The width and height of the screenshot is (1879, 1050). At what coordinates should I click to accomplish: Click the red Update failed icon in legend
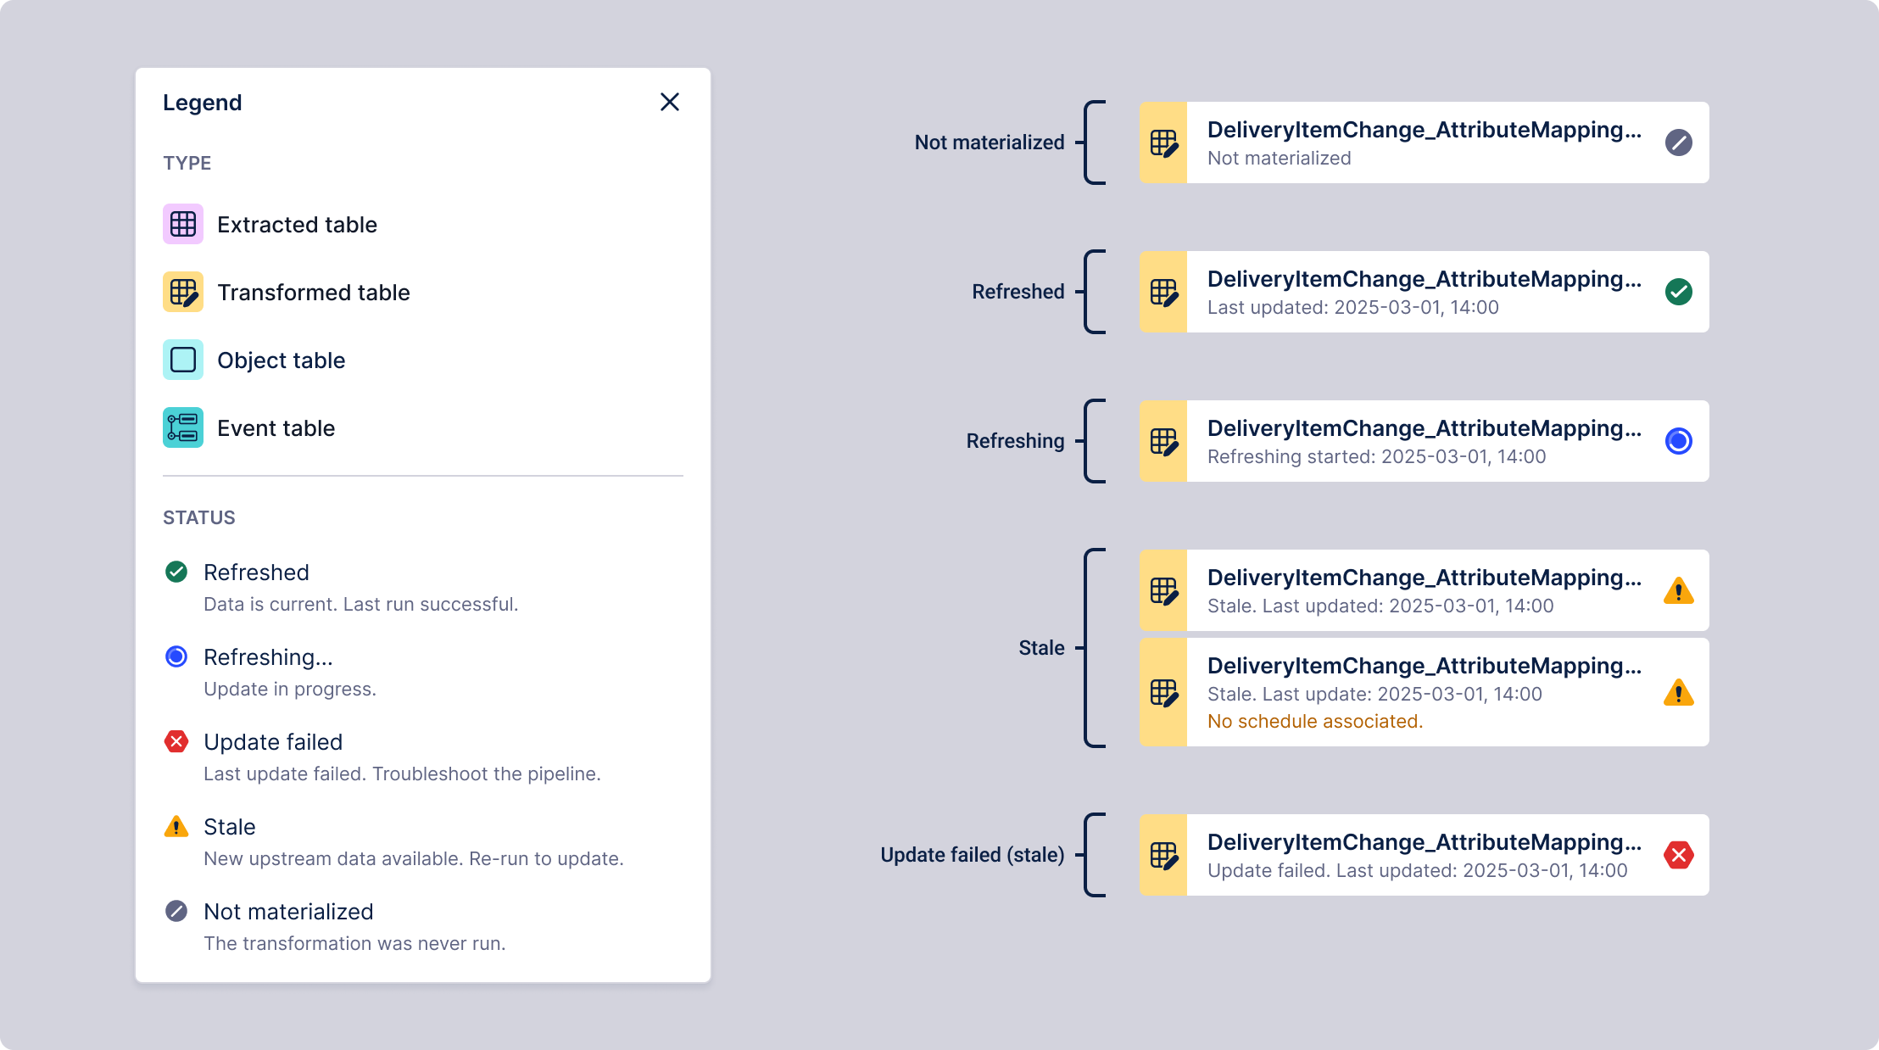(176, 741)
